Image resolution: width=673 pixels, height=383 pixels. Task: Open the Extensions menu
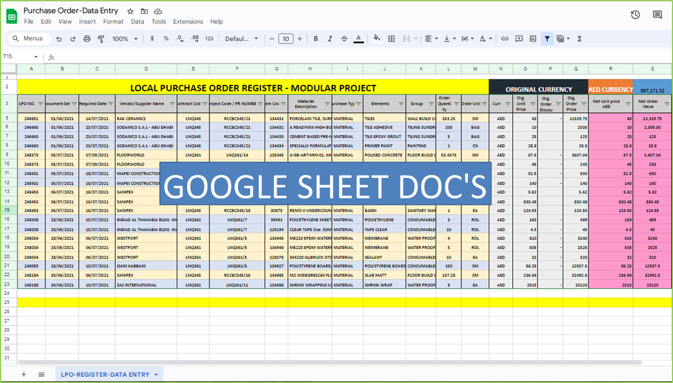(188, 21)
